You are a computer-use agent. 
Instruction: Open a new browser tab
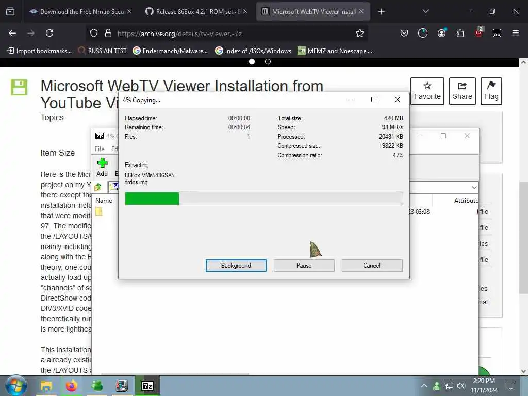(x=381, y=12)
